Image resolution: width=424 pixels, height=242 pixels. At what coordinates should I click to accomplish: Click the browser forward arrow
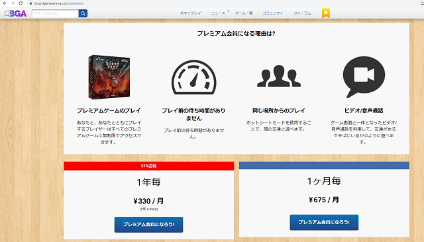tap(13, 3)
